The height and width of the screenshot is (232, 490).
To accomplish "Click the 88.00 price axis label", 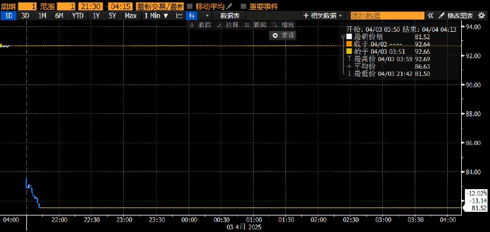I will [473, 114].
